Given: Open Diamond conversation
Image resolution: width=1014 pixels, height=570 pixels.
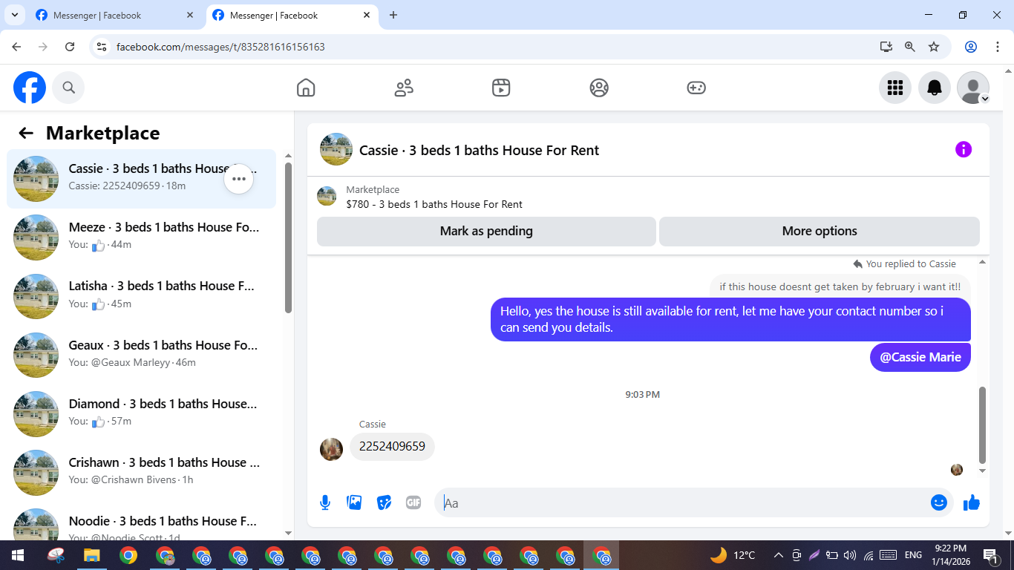Looking at the screenshot, I should [x=141, y=413].
